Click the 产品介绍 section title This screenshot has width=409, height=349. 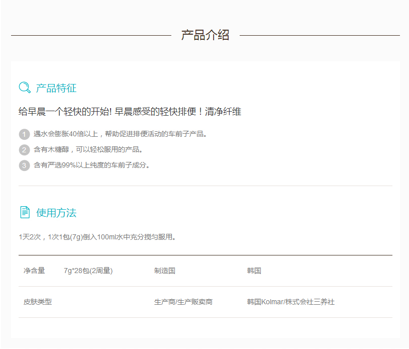(x=205, y=35)
